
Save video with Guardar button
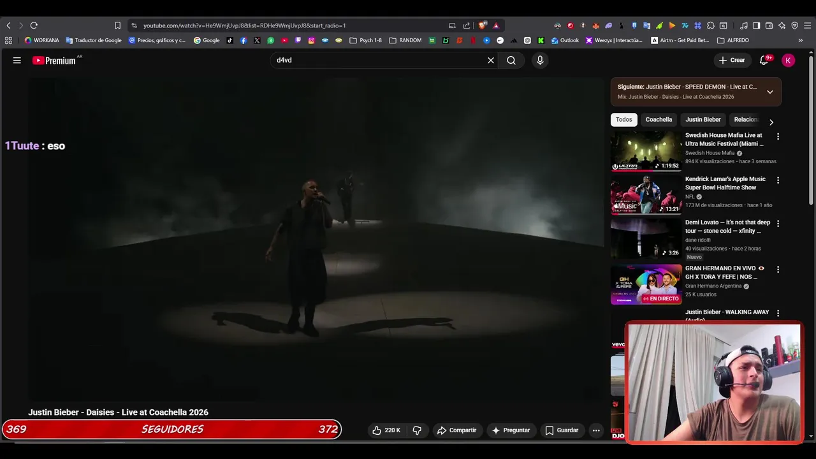[562, 430]
